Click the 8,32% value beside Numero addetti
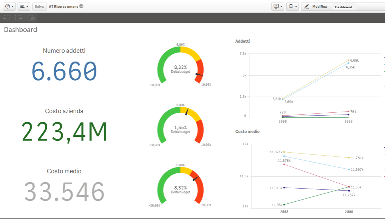 pyautogui.click(x=181, y=67)
